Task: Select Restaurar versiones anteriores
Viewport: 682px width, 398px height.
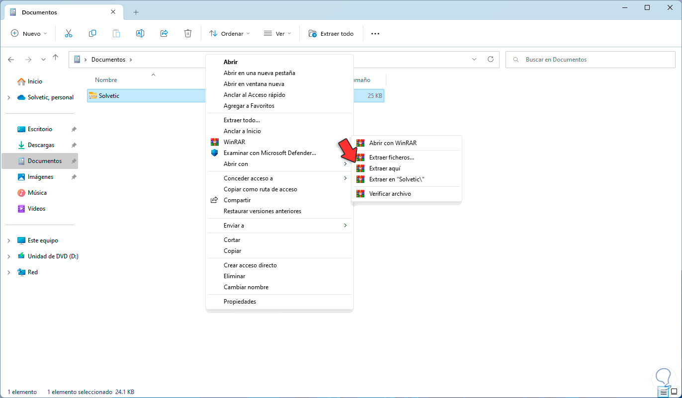Action: tap(279, 211)
